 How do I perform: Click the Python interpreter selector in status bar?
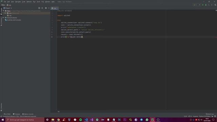205,116
